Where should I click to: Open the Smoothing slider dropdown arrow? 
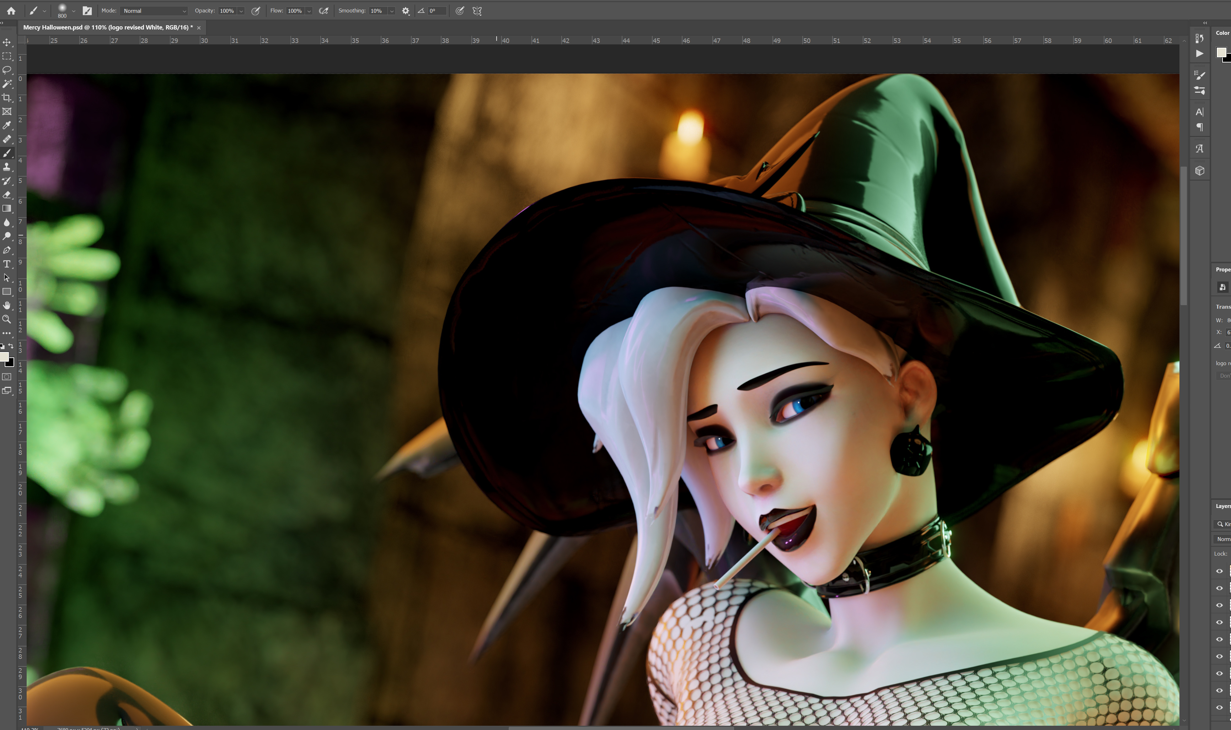click(392, 11)
